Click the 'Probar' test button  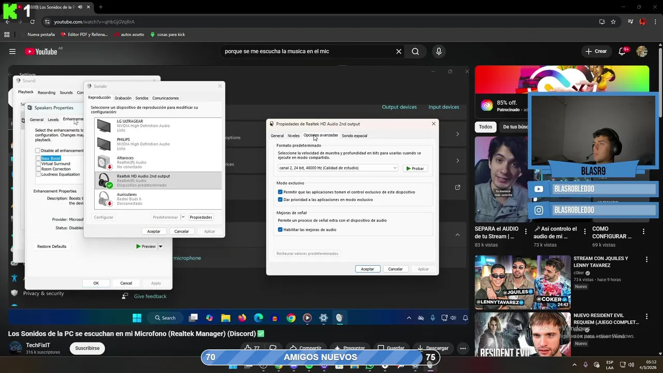[415, 168]
